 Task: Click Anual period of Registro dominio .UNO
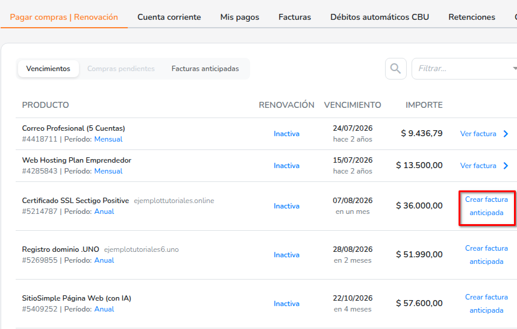[104, 260]
